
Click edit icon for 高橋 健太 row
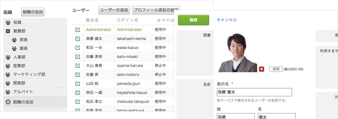pyautogui.click(x=78, y=38)
